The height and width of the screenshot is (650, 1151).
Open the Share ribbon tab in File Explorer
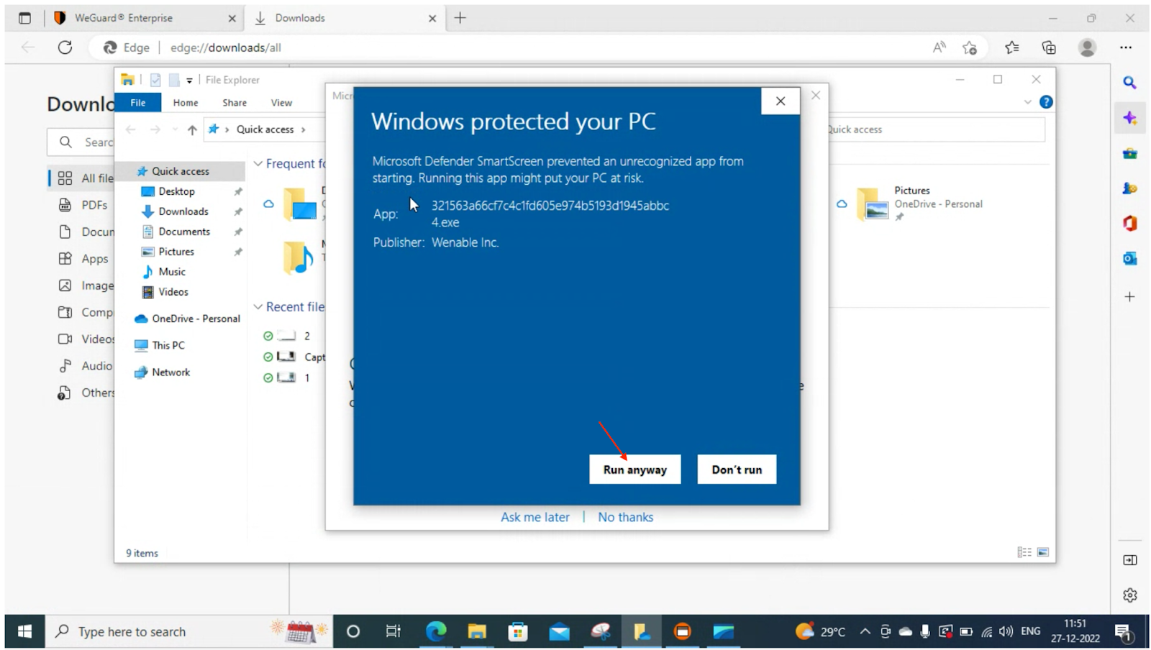235,103
